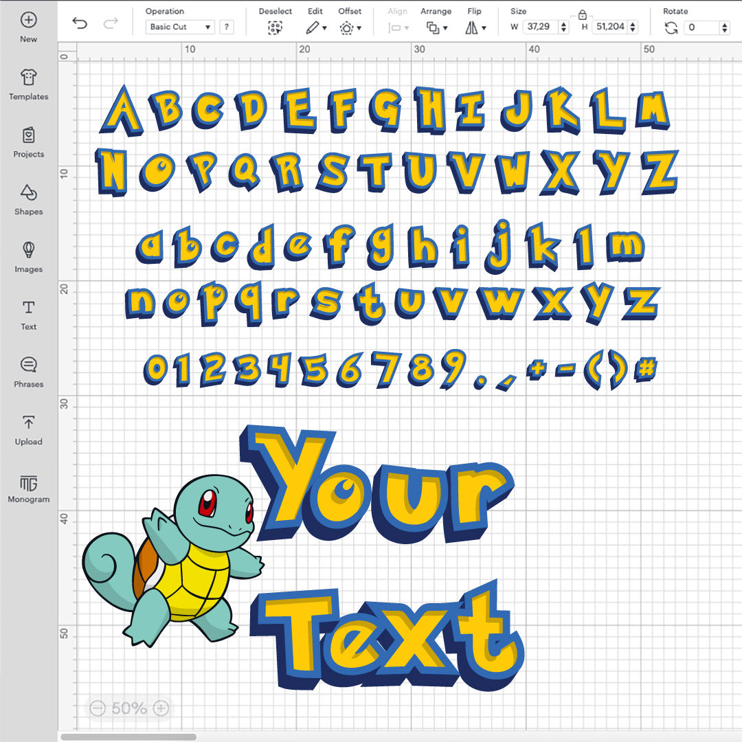The height and width of the screenshot is (742, 742).
Task: Open the Flip dropdown
Action: (475, 27)
